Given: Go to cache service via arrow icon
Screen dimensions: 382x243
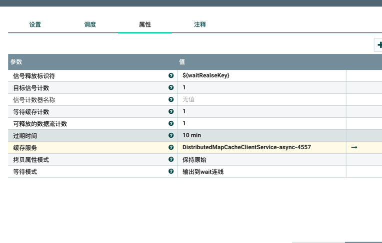Looking at the screenshot, I should (354, 148).
